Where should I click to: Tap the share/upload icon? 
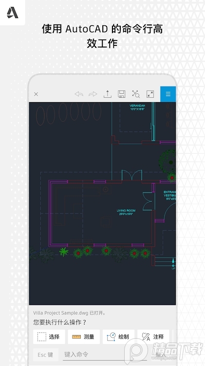tap(107, 94)
